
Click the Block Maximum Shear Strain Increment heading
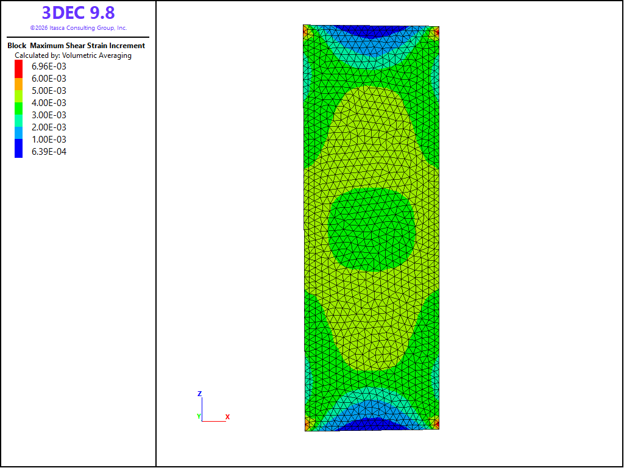(76, 46)
